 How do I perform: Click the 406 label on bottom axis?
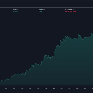tap(77, 88)
